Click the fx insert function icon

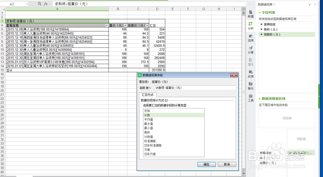click(x=46, y=4)
